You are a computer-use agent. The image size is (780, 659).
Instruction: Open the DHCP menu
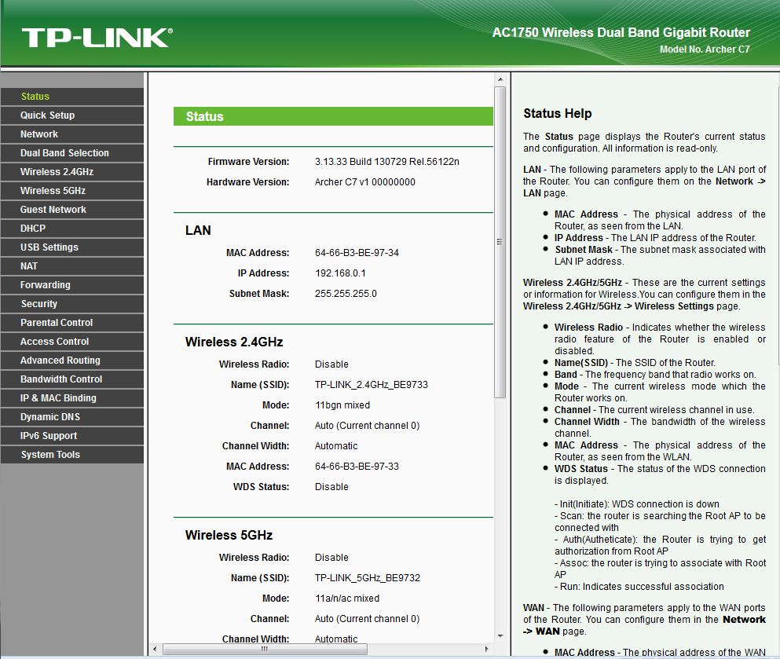[x=72, y=229]
